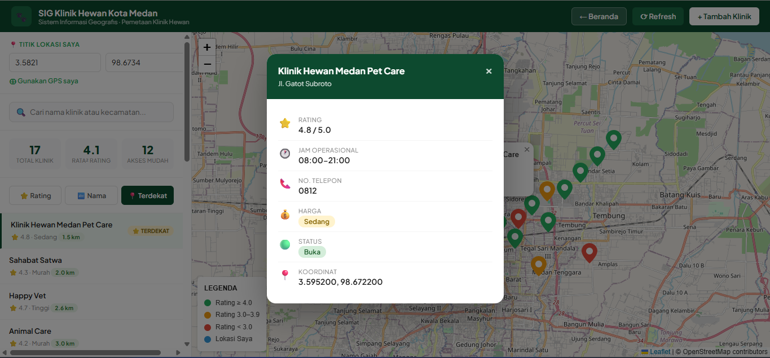Click the sidebar horizontal scrollbar
Image resolution: width=770 pixels, height=358 pixels.
85,352
